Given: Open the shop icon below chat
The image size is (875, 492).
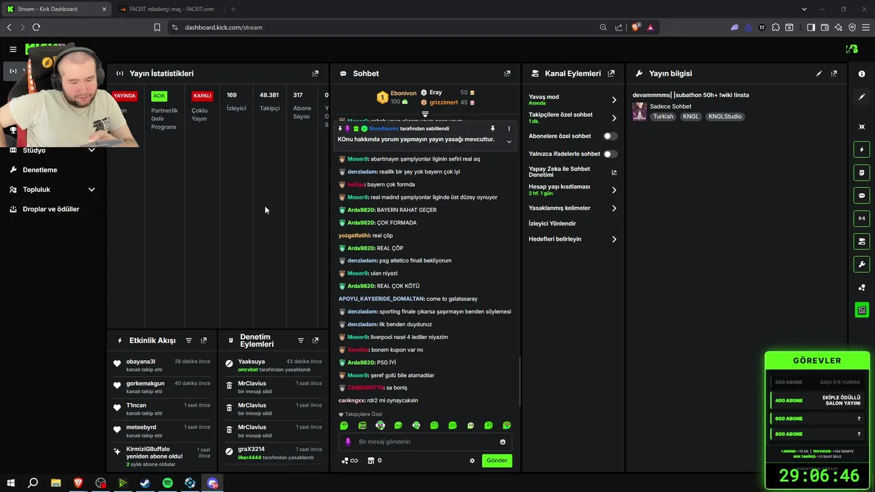Looking at the screenshot, I should (371, 461).
